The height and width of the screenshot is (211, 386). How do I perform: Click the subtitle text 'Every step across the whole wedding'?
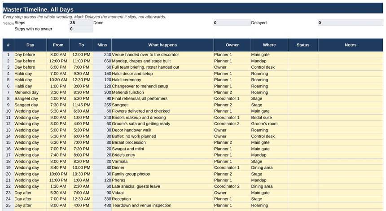(38, 17)
